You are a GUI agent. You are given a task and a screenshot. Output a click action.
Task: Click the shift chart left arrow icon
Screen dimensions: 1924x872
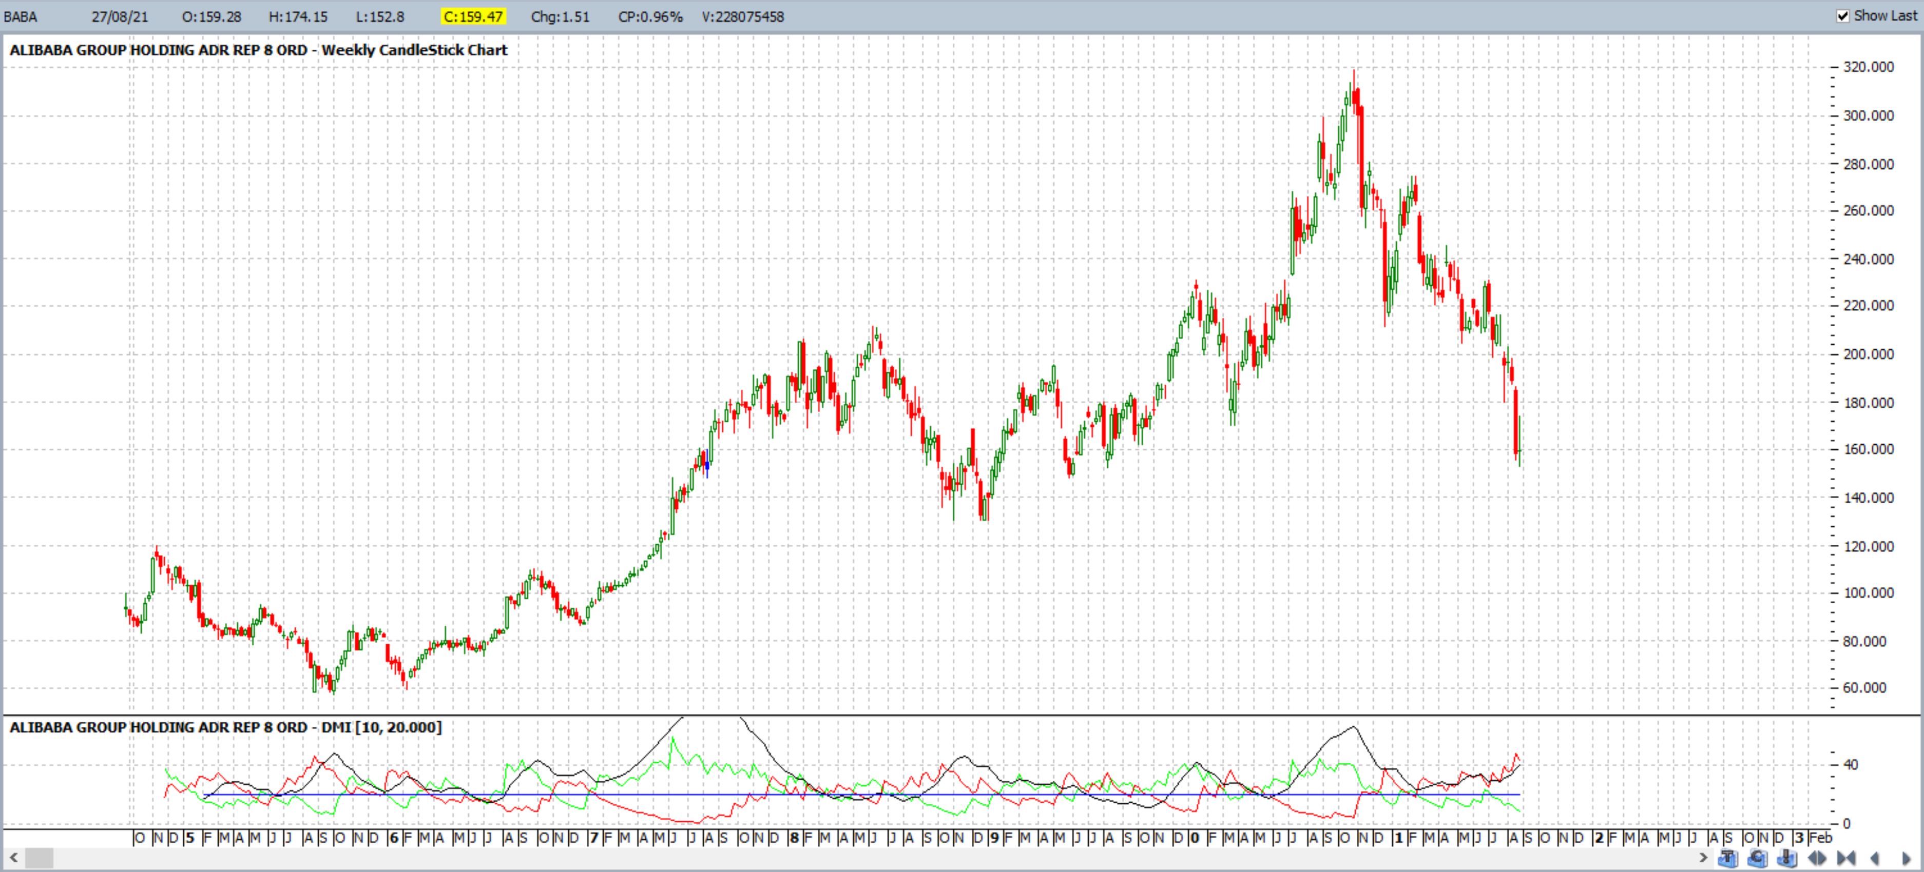tap(1875, 859)
